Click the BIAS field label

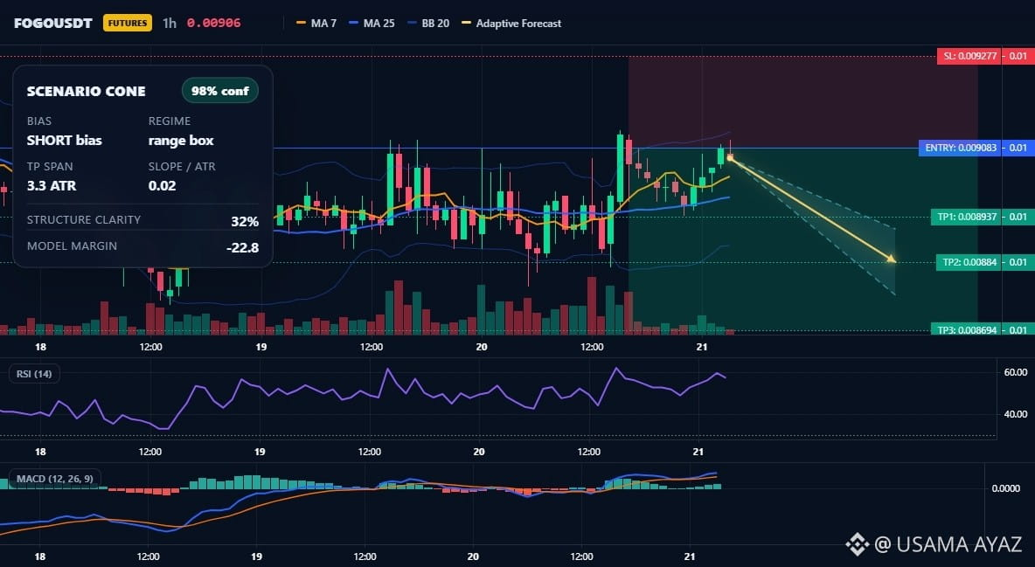39,121
